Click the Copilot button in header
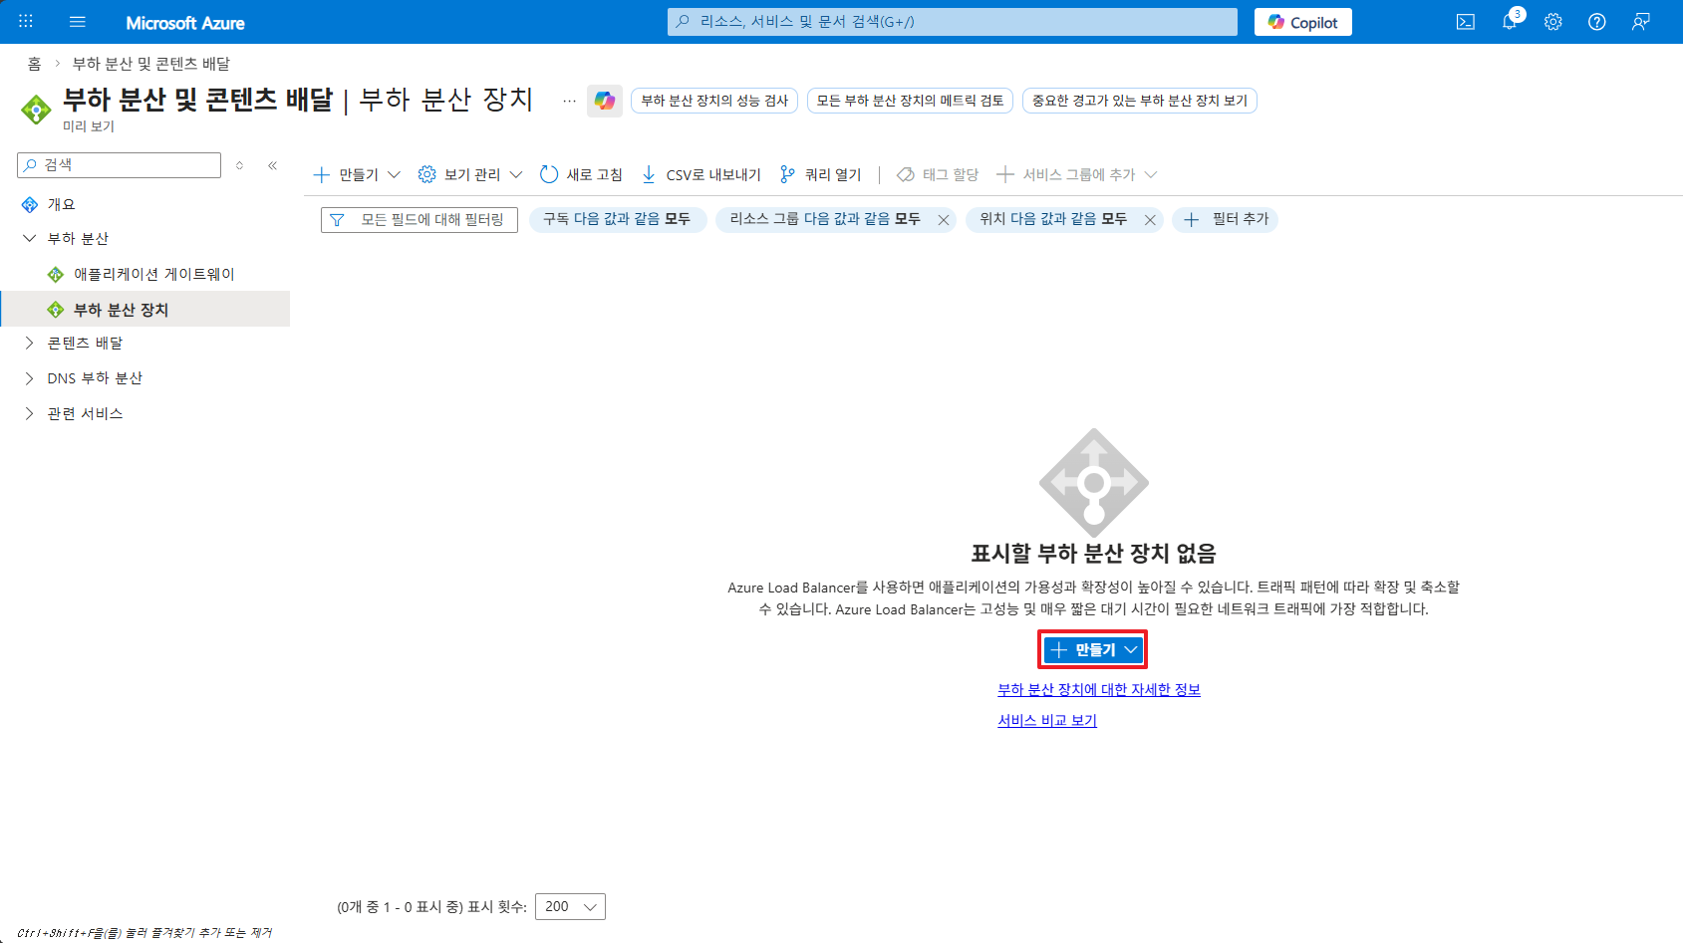The image size is (1683, 943). pyautogui.click(x=1303, y=22)
